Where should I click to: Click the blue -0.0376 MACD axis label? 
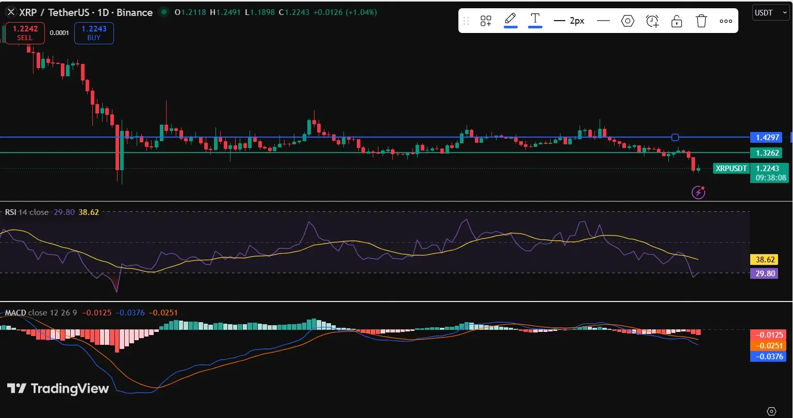tap(768, 356)
